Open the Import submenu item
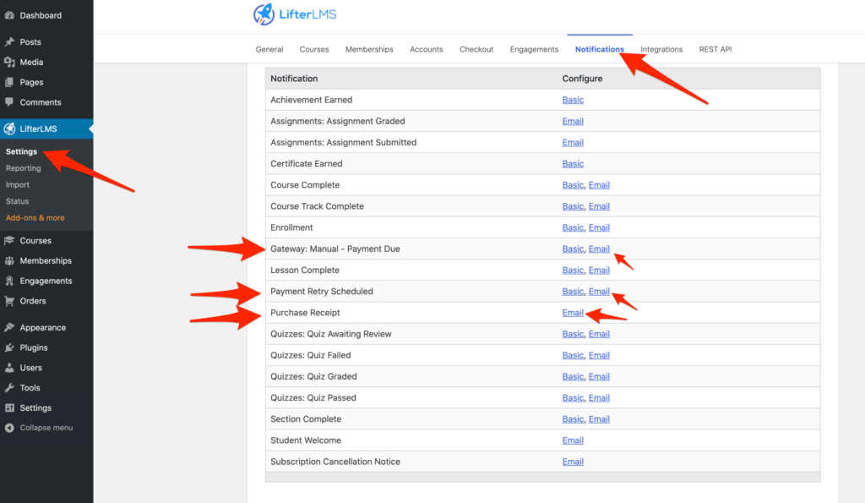 click(x=18, y=184)
